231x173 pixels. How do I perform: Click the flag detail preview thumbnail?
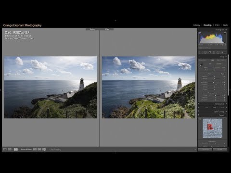click(x=212, y=128)
